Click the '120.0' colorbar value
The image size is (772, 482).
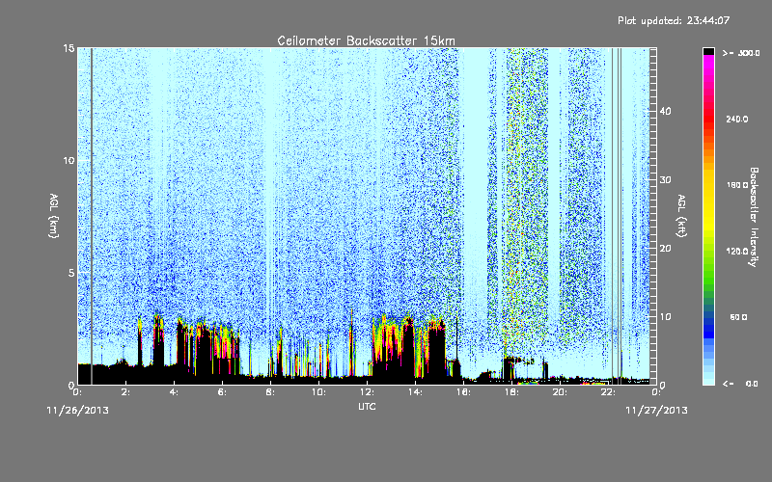coord(737,252)
